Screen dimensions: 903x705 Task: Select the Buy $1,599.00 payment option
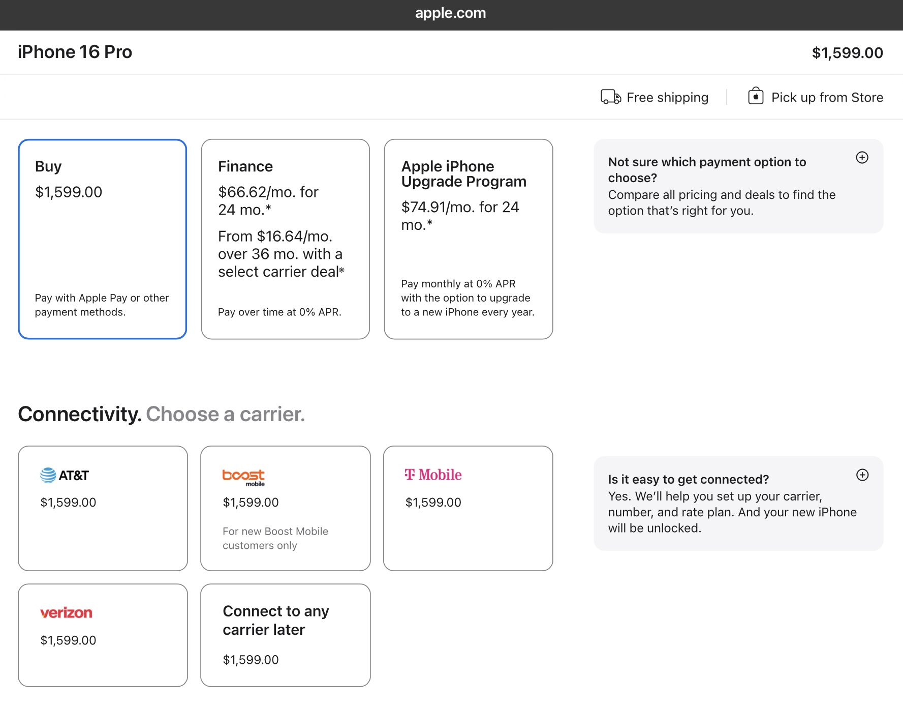click(102, 239)
